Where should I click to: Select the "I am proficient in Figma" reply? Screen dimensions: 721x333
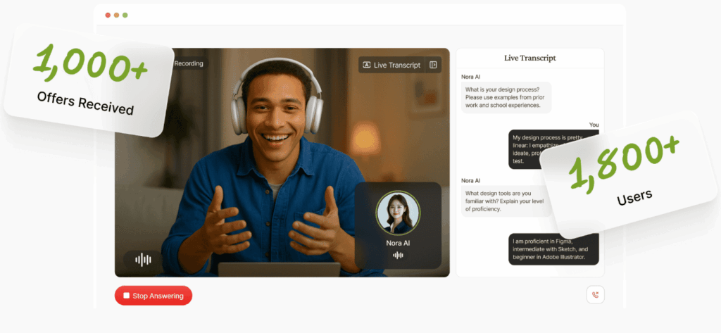[553, 249]
